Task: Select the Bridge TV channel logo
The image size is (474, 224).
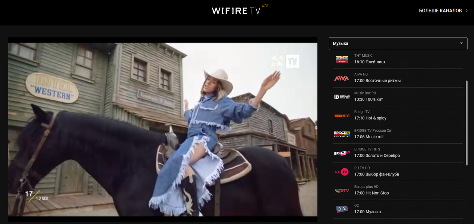Action: [342, 116]
